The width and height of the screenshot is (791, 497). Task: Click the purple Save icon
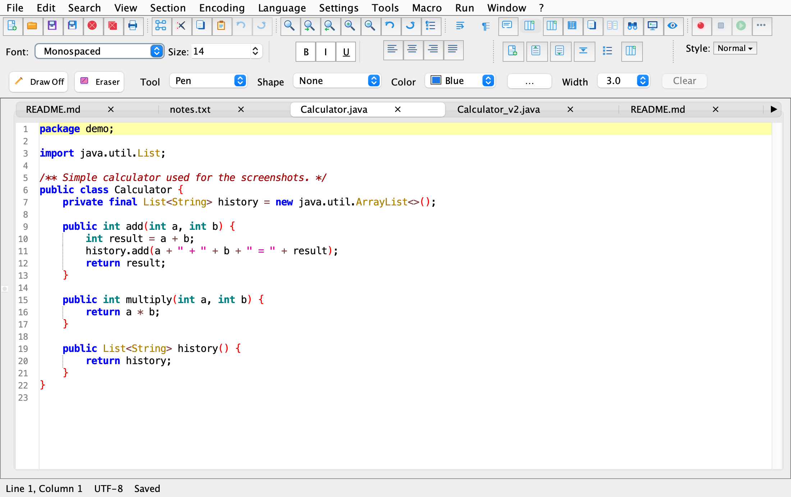(x=52, y=26)
